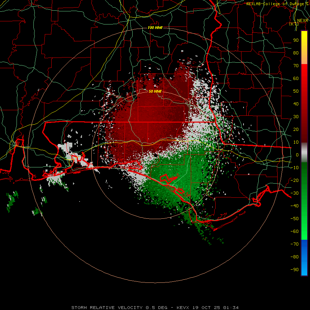Click the -10 value on velocity scale

(294, 168)
